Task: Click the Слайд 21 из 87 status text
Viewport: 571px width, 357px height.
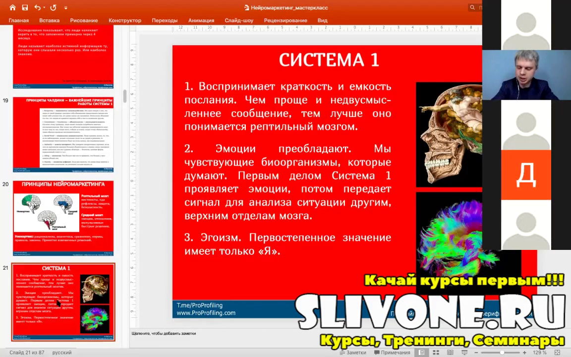Action: (27, 352)
